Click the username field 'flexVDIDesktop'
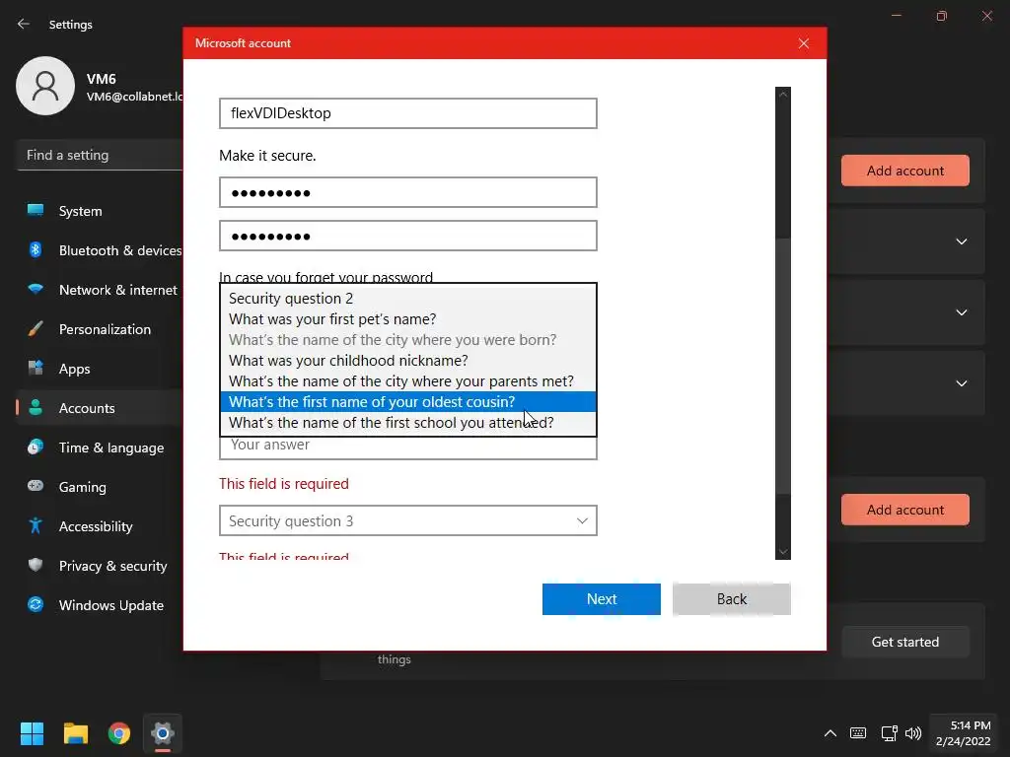The width and height of the screenshot is (1010, 757). pos(408,113)
